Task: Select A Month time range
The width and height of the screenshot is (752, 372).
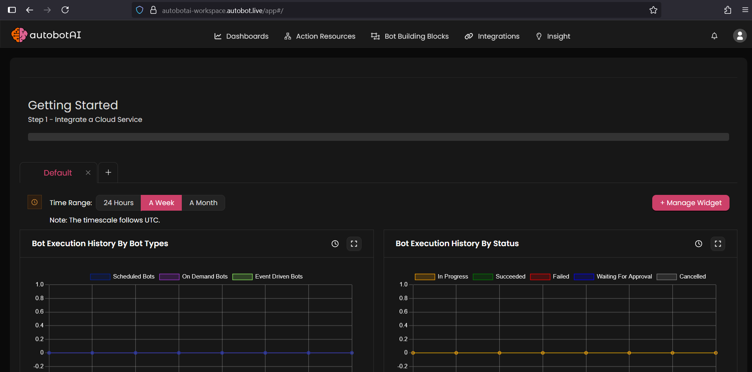Action: tap(203, 203)
